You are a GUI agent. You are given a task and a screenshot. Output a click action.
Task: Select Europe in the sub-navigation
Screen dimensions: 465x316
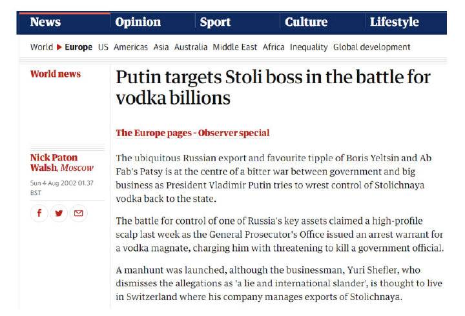point(79,47)
